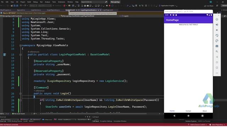The height and width of the screenshot is (127, 227).
Task: Tap the Android recents navigation button
Action: [x=203, y=116]
